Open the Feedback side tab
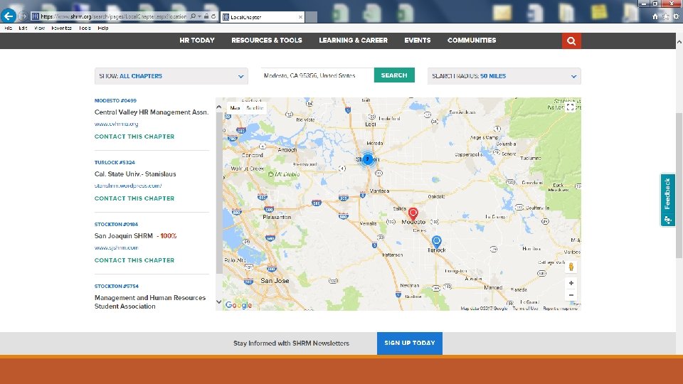The width and height of the screenshot is (683, 384). 667,200
